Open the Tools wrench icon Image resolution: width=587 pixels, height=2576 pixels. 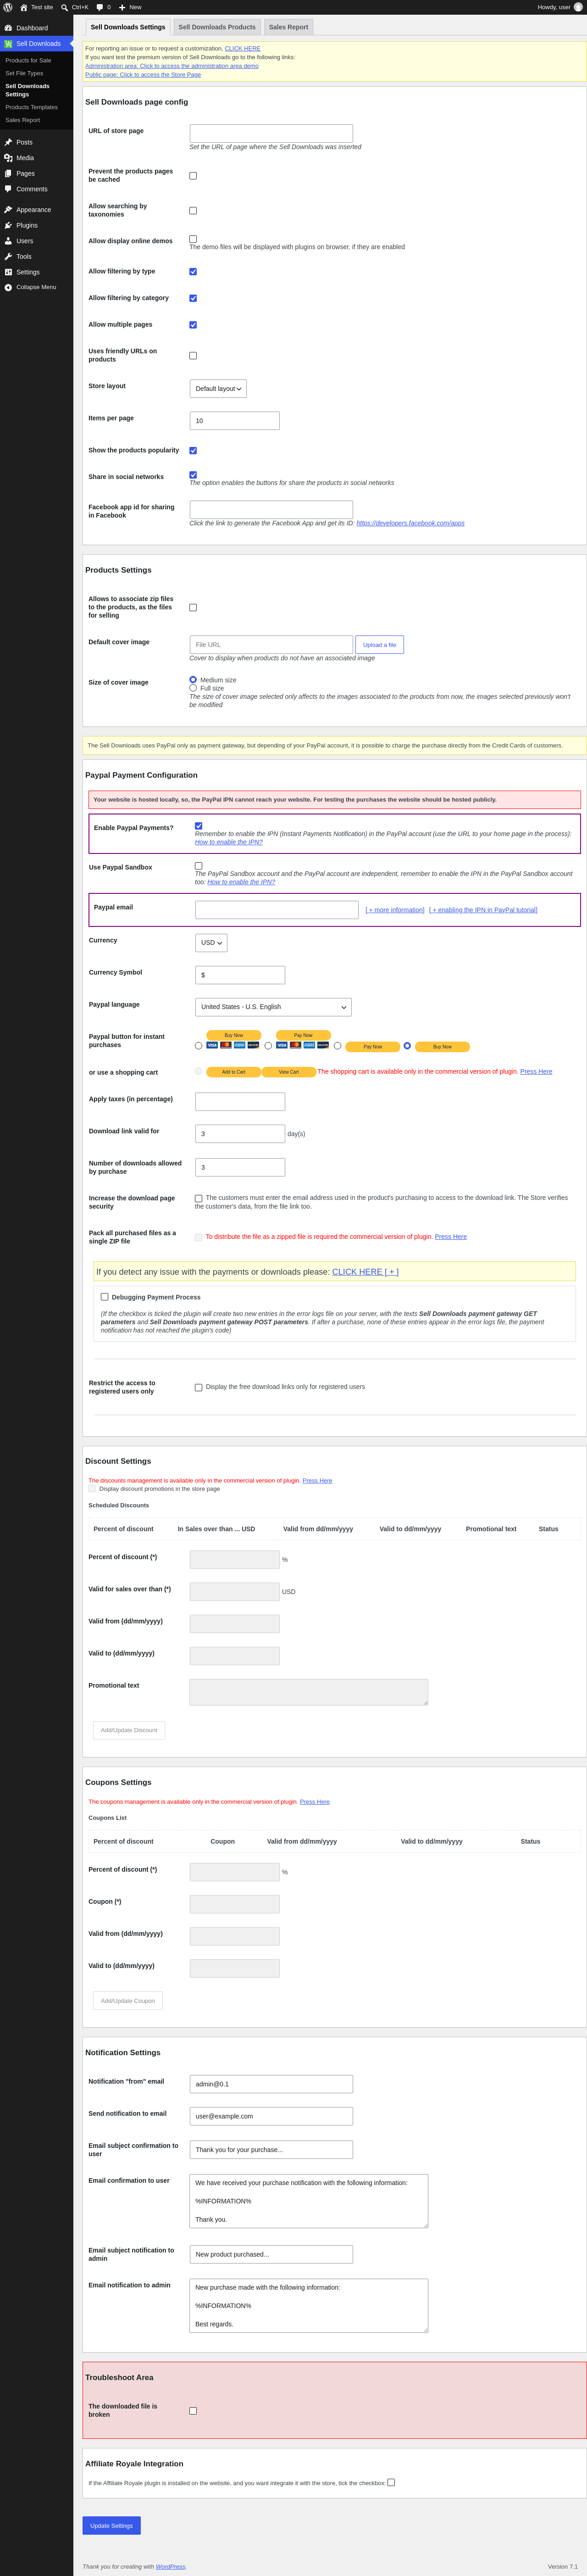(8, 257)
